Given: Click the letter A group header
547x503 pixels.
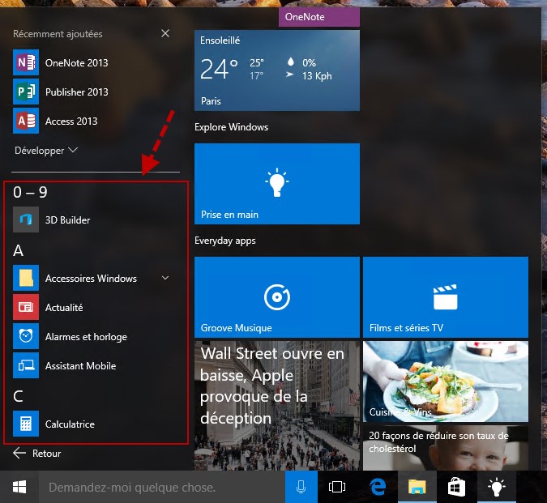Looking at the screenshot, I should (18, 250).
